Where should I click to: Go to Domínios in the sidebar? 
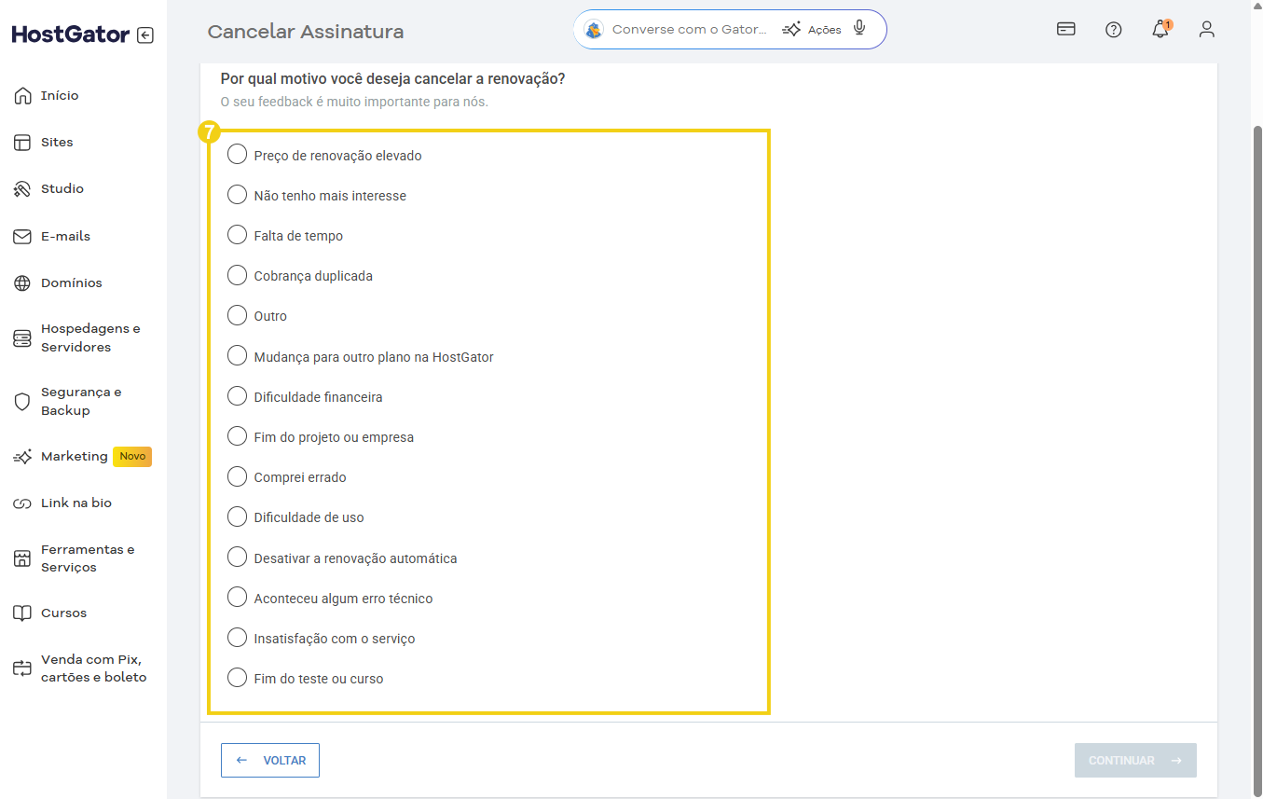pyautogui.click(x=71, y=282)
